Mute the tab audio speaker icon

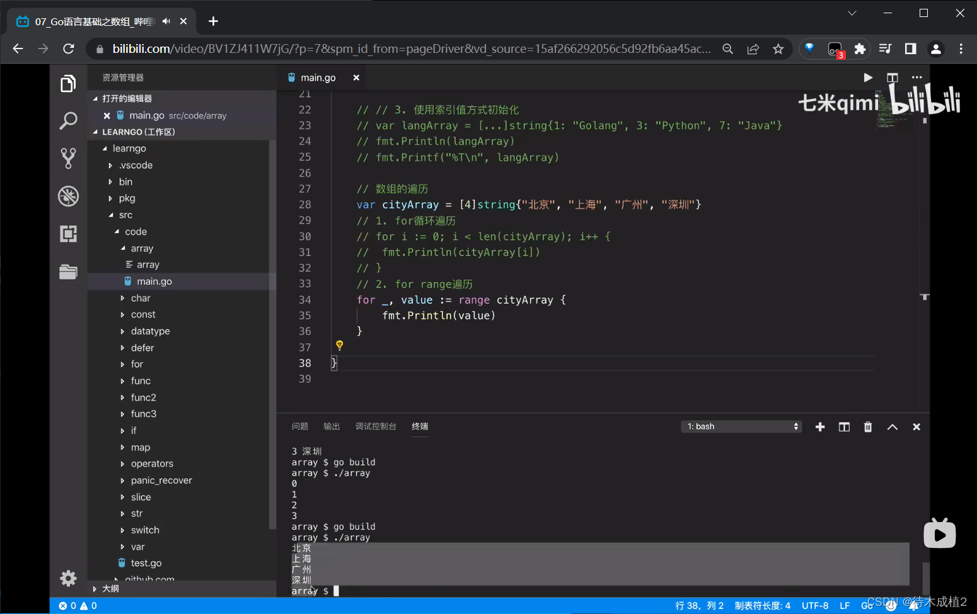click(166, 21)
